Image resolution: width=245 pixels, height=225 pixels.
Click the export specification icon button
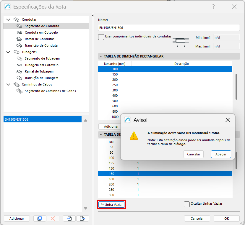coord(82,219)
